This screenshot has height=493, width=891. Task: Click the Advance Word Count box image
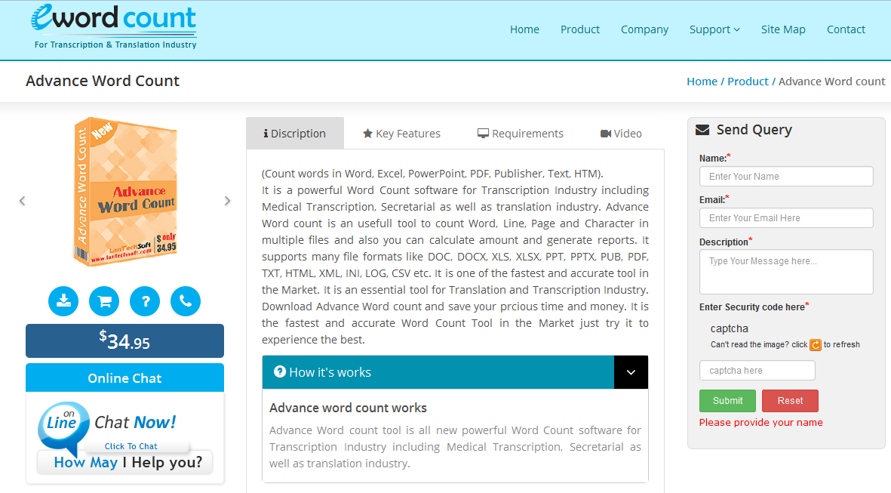tap(125, 192)
